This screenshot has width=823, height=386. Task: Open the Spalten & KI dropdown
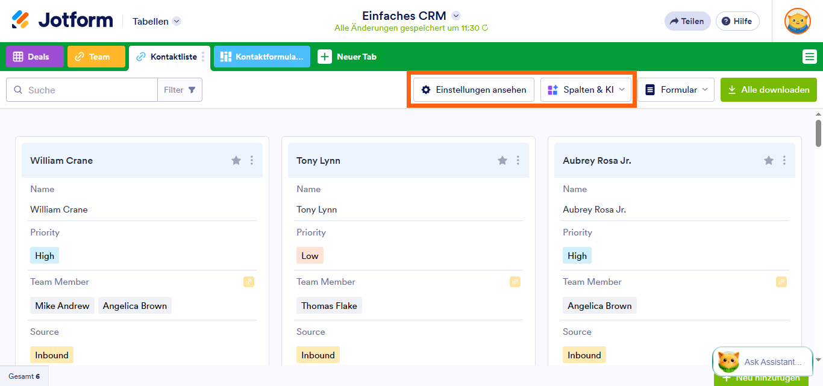point(586,90)
